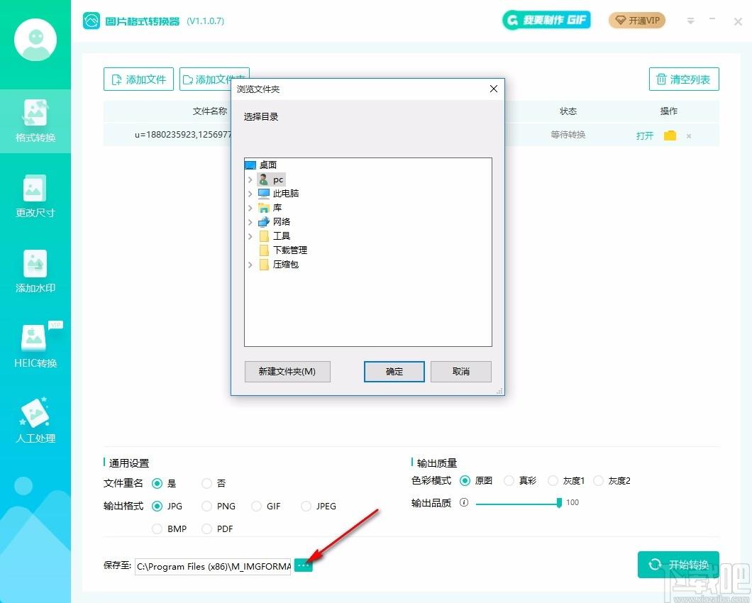Click the 文件名称 column header

pos(209,111)
